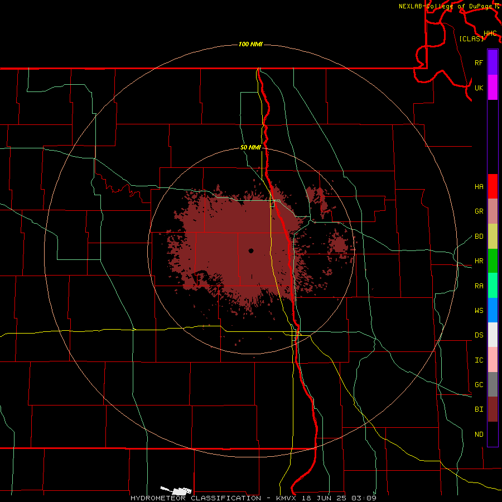Click the KMVX radar station identifier
The height and width of the screenshot is (502, 502).
(x=287, y=498)
